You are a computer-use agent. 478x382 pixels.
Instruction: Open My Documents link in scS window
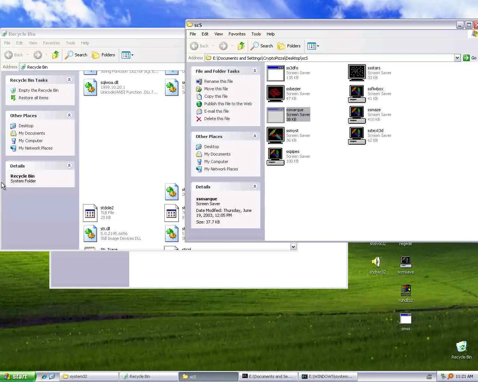(x=217, y=154)
